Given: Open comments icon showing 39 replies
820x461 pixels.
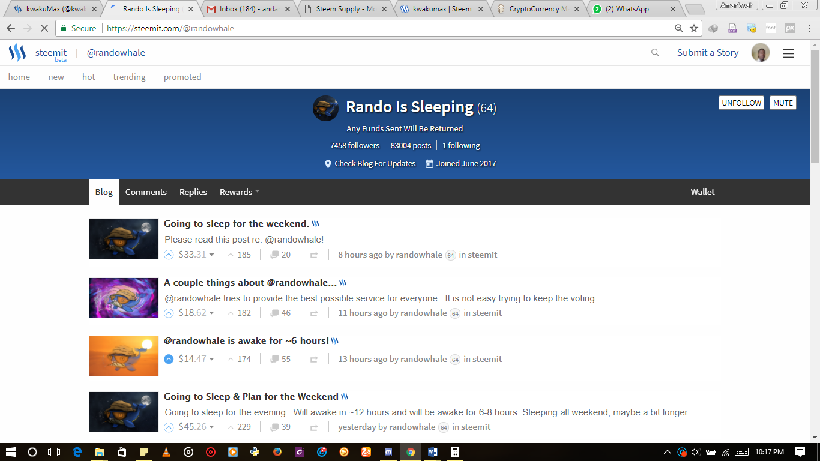Looking at the screenshot, I should (x=280, y=427).
